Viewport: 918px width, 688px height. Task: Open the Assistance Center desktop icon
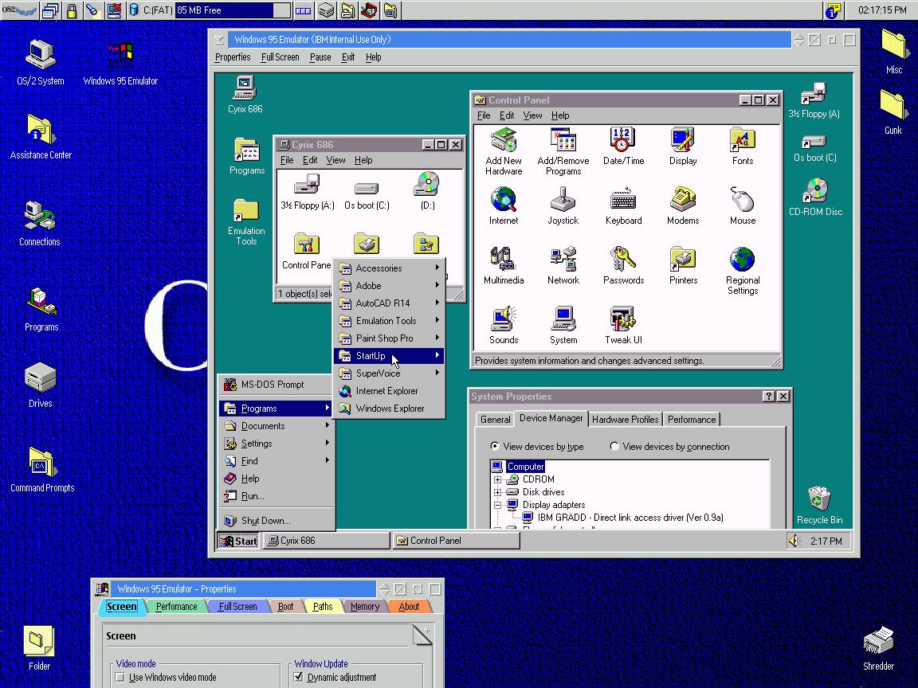coord(41,137)
